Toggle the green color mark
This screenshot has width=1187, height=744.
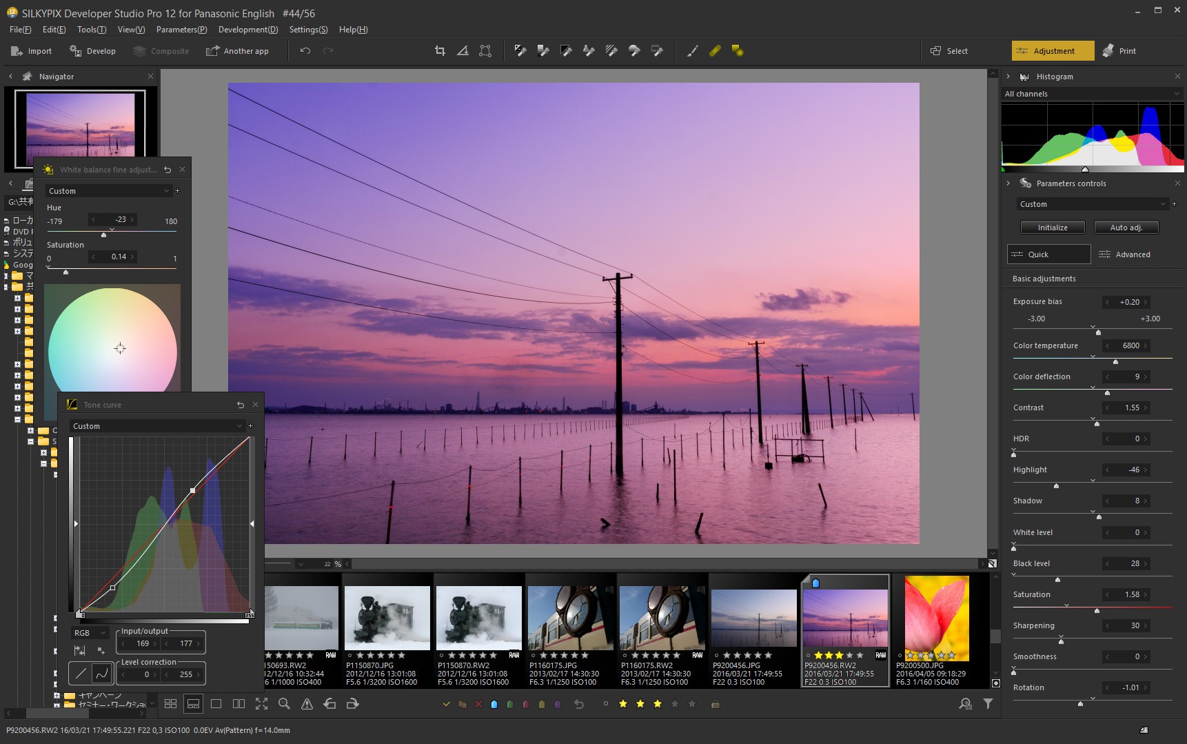click(x=509, y=704)
